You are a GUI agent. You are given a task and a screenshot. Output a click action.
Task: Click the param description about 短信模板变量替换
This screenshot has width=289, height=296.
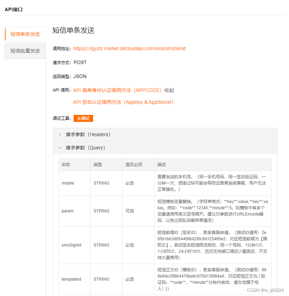click(213, 211)
